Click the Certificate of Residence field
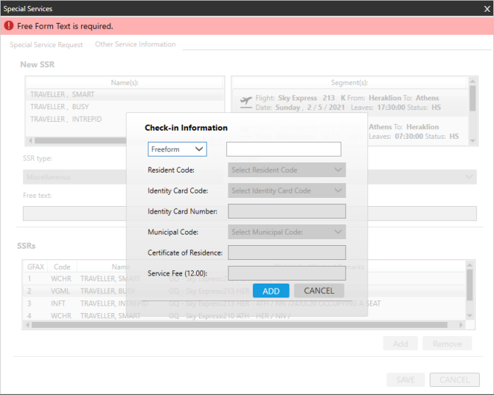 286,253
